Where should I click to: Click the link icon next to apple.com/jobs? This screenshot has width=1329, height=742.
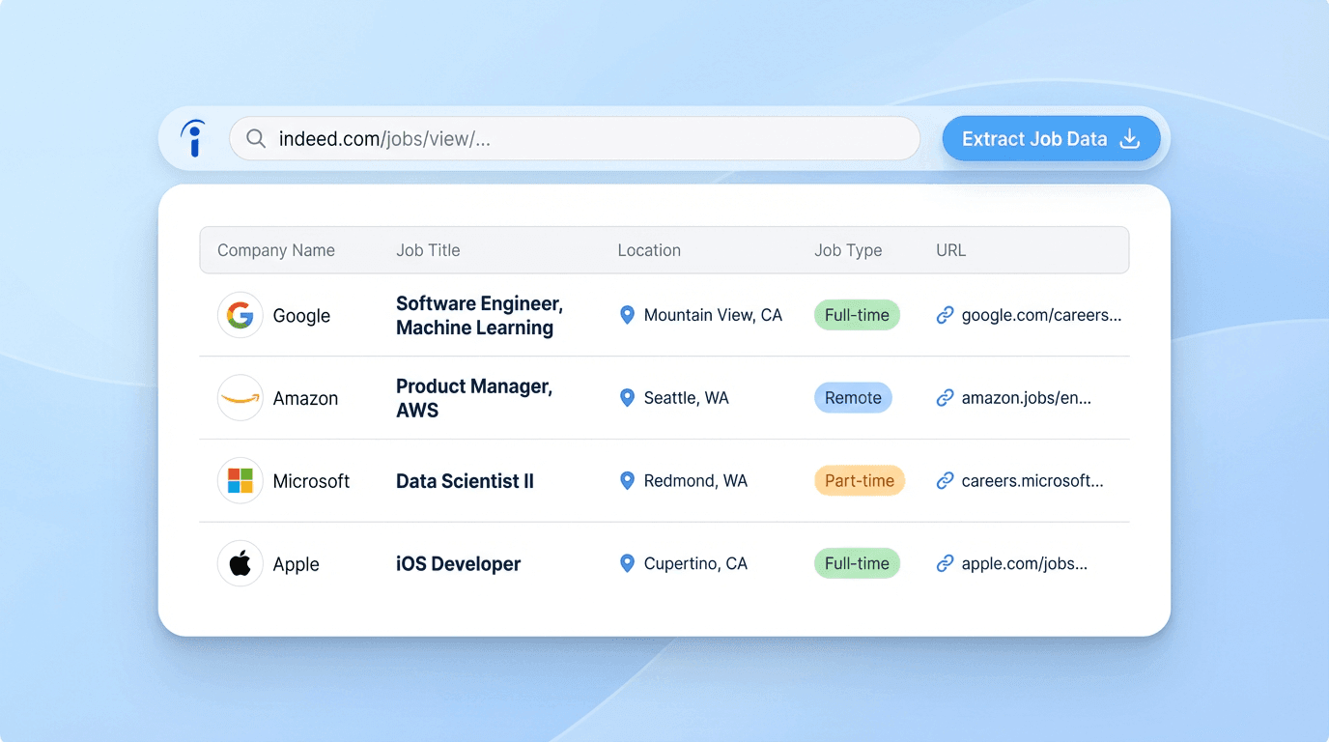click(x=945, y=563)
